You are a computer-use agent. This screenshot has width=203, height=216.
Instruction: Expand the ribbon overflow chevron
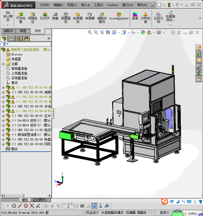pos(200,18)
